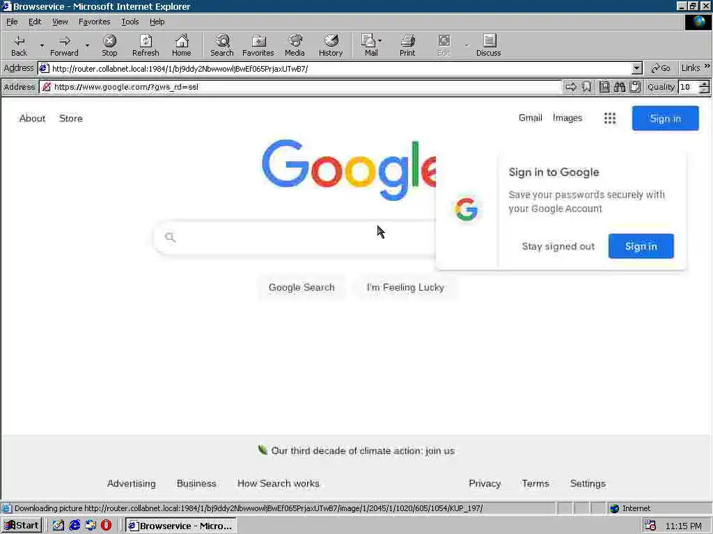Click the Print toolbar icon
Image resolution: width=713 pixels, height=534 pixels.
407,45
